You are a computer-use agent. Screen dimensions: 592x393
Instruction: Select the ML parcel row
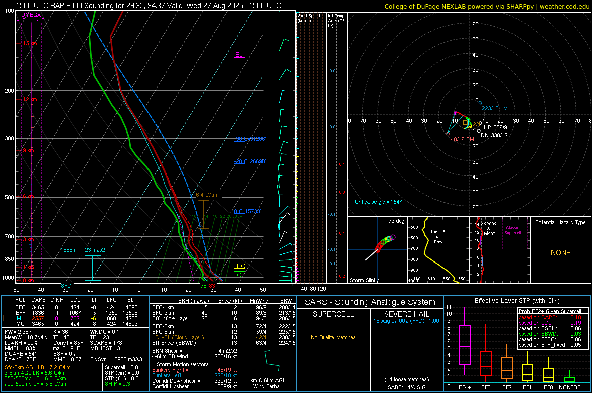[x=76, y=318]
